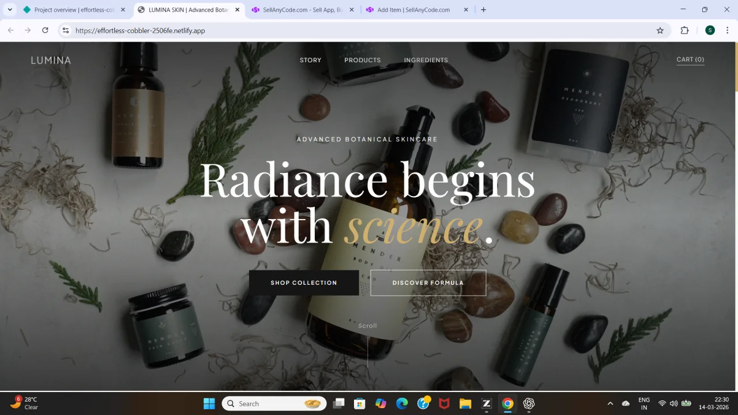Switch to the Project overview tab
738x415 pixels.
pyautogui.click(x=74, y=10)
